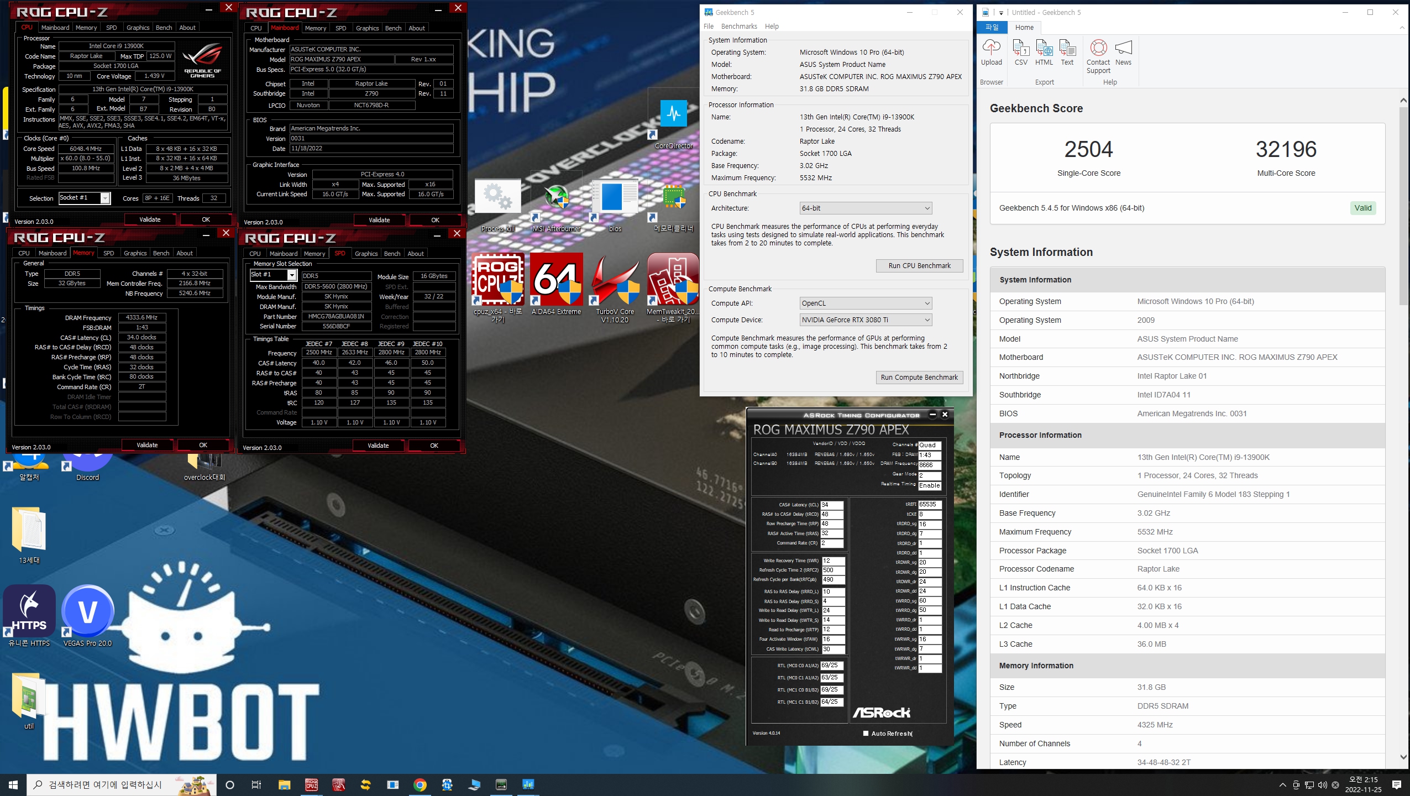Select the 유니콘 HTTPS desktop icon
This screenshot has width=1410, height=796.
point(29,616)
